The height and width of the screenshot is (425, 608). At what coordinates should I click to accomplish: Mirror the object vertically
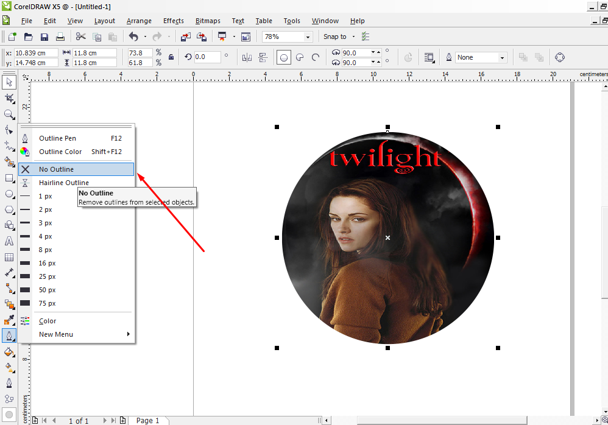(263, 57)
